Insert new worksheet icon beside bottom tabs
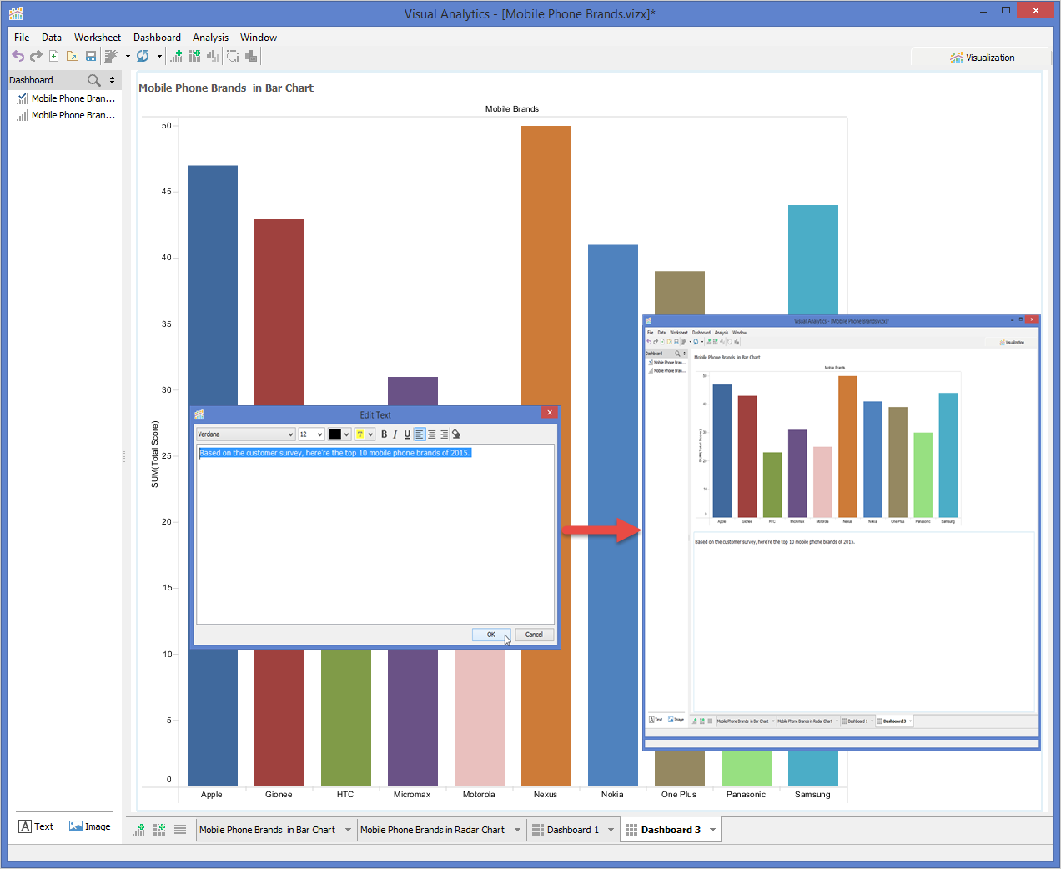Image resolution: width=1061 pixels, height=869 pixels. coord(139,830)
